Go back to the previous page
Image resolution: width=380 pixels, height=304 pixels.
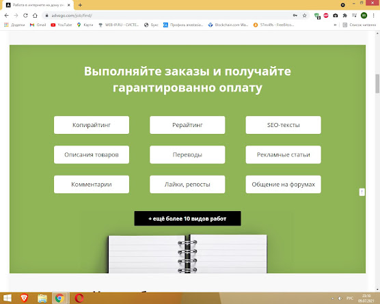[7, 16]
